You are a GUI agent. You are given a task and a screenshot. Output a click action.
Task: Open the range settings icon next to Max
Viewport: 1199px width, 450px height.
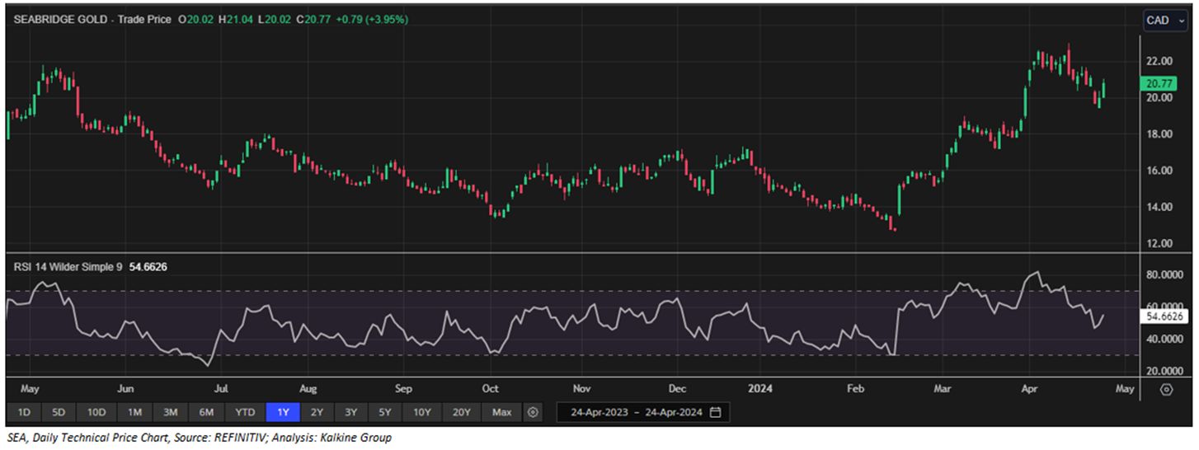[533, 412]
